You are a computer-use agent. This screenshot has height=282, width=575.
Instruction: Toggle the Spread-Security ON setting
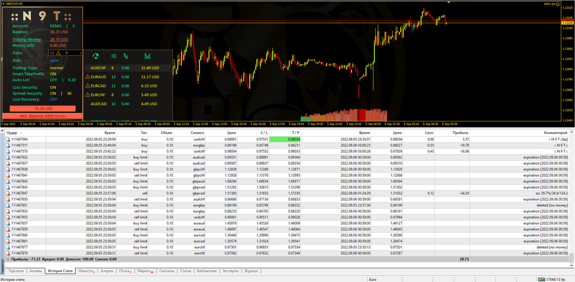tap(53, 93)
